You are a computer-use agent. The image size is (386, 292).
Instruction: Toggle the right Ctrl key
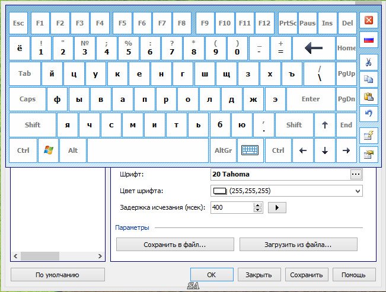pyautogui.click(x=278, y=150)
